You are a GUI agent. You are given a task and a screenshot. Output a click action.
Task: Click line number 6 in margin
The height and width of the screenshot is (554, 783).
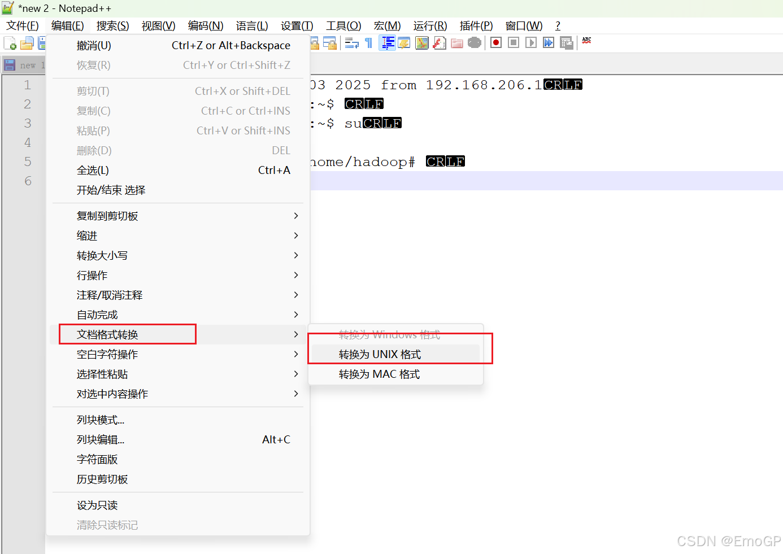pos(27,181)
